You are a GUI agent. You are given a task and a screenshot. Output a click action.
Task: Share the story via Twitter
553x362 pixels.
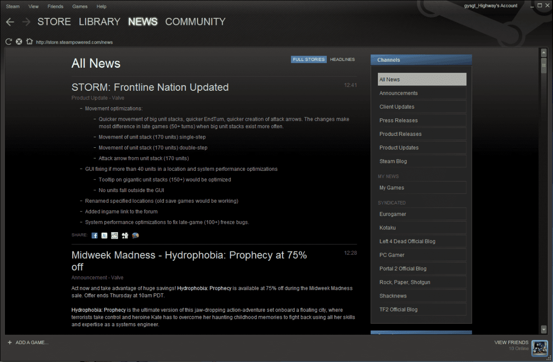click(x=104, y=235)
